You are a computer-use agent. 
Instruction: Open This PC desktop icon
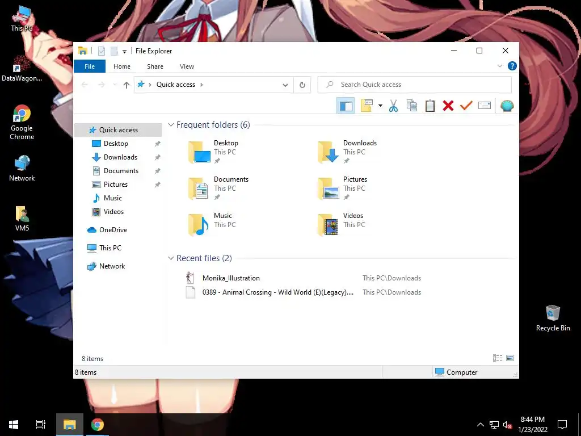point(22,19)
